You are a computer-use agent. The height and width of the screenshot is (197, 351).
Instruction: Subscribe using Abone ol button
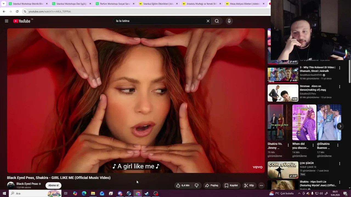click(x=53, y=186)
